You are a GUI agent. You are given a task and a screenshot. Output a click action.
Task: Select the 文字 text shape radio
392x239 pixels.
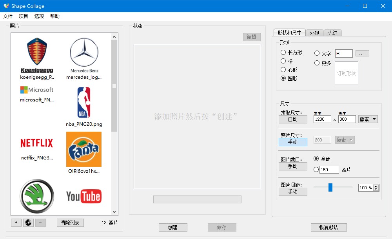click(323, 53)
